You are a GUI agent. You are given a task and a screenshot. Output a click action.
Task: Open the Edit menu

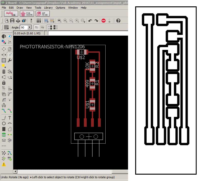(11, 8)
